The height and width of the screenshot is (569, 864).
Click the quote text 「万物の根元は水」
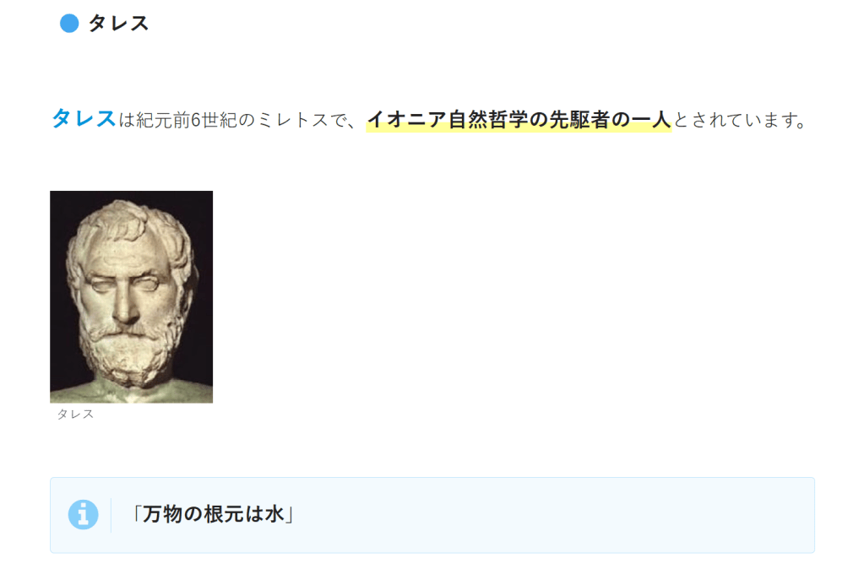point(213,514)
